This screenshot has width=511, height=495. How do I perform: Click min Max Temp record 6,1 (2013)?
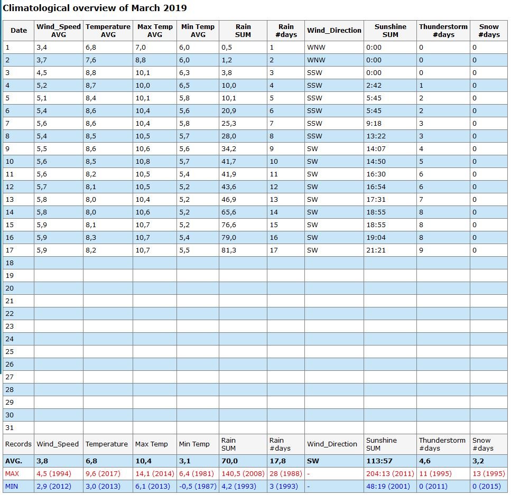click(x=153, y=487)
